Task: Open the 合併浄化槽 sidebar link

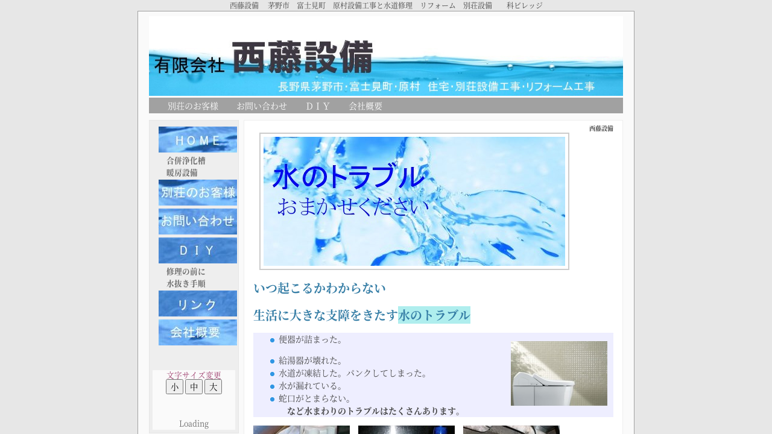Action: 186,161
